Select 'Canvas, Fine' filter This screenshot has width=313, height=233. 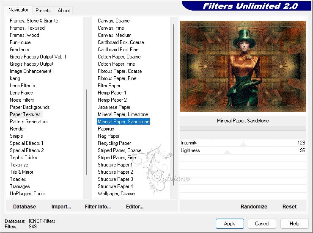[x=111, y=28]
